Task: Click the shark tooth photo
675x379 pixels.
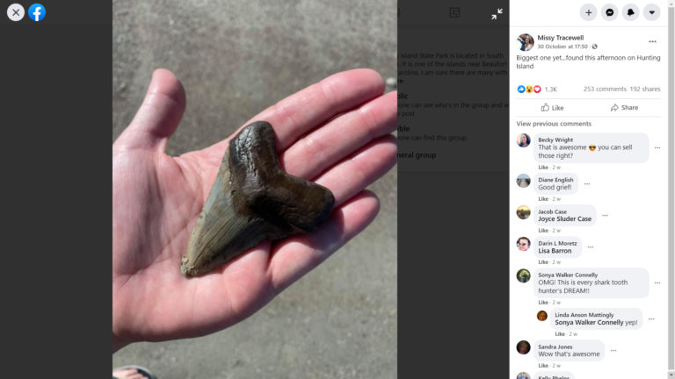Action: click(255, 189)
